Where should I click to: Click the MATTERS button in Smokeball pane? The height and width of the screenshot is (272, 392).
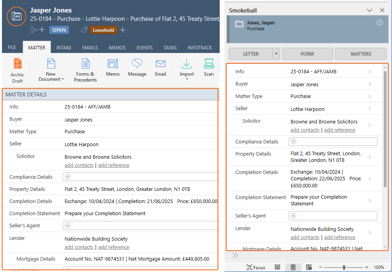pos(361,54)
